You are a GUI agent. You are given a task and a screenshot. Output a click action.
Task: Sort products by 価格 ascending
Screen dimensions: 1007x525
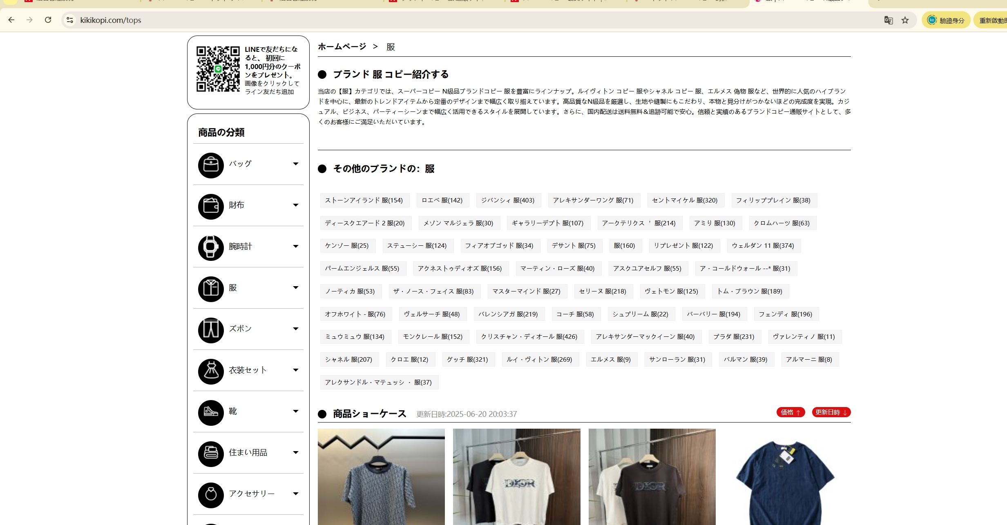click(x=790, y=412)
